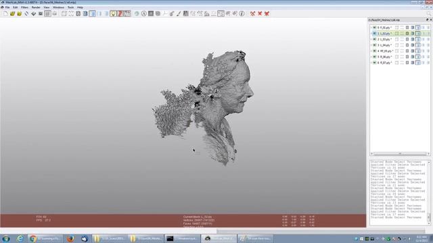Viewport: 433px width, 243px height.
Task: Open the Render menu
Action: pyautogui.click(x=36, y=7)
